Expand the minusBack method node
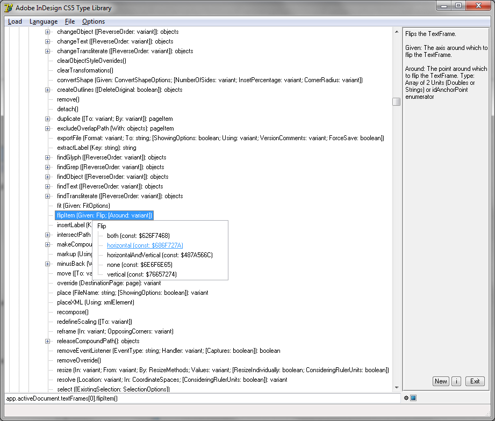 pyautogui.click(x=47, y=264)
